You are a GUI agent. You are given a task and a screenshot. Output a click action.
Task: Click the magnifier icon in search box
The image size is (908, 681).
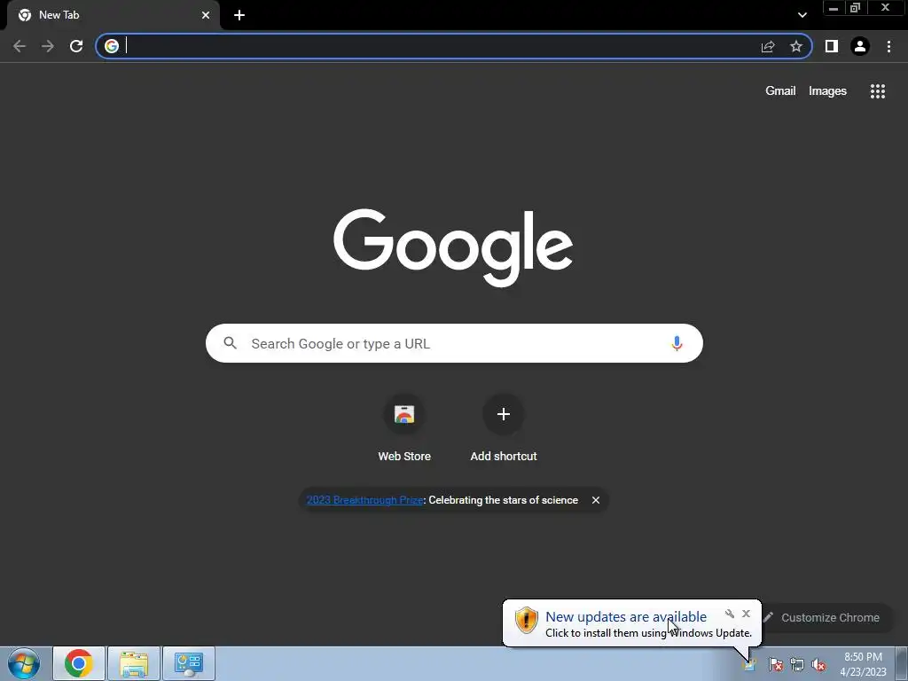(230, 343)
